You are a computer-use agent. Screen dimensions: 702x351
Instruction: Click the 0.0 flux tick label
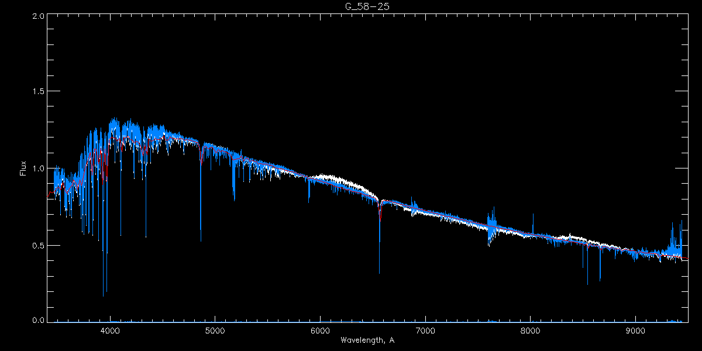(x=37, y=321)
